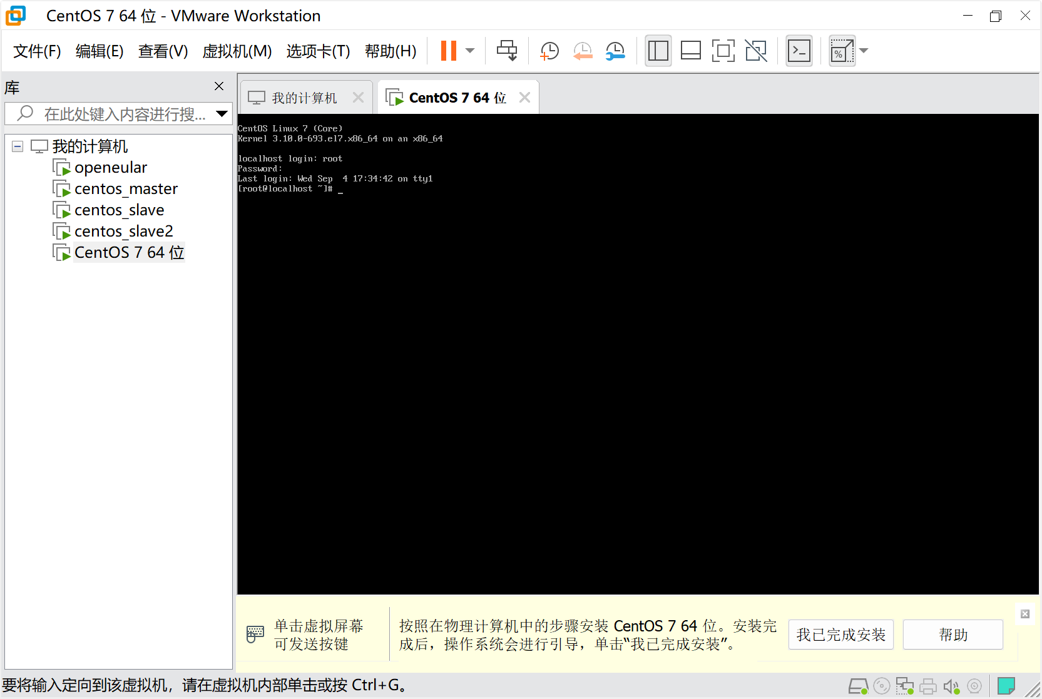1042x699 pixels.
Task: Select 我的计算机 in the library tree
Action: click(89, 146)
